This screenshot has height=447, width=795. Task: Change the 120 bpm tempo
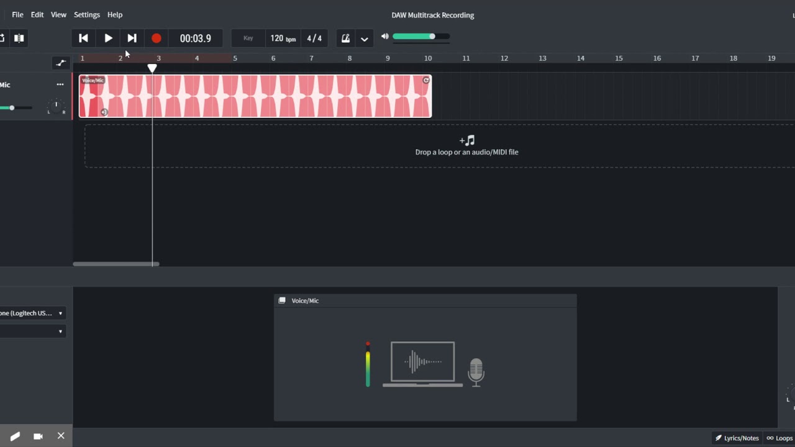[x=283, y=38]
